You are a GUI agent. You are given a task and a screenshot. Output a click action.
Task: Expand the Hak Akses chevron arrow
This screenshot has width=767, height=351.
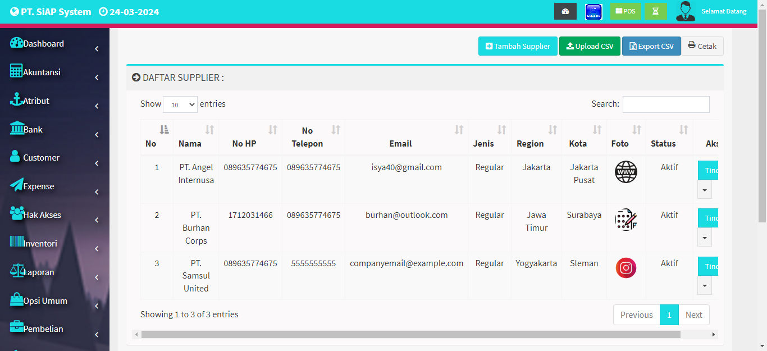coord(97,221)
